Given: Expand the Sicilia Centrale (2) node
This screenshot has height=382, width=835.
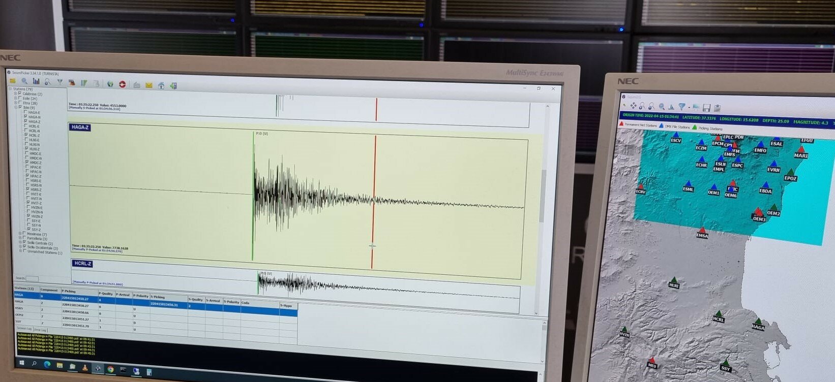Looking at the screenshot, I should pyautogui.click(x=20, y=243).
